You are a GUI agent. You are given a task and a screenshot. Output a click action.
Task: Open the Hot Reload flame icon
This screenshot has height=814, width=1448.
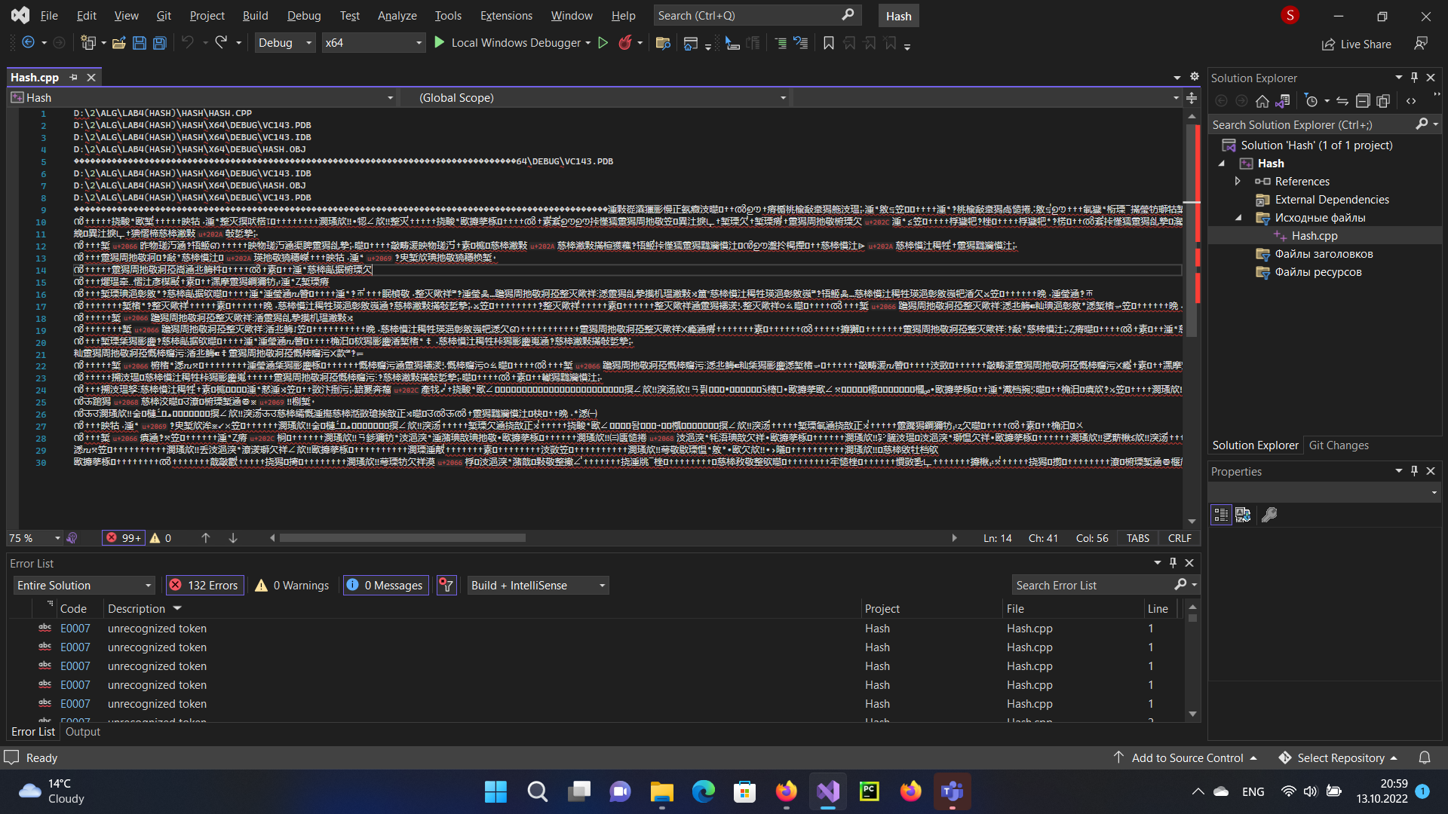coord(626,43)
